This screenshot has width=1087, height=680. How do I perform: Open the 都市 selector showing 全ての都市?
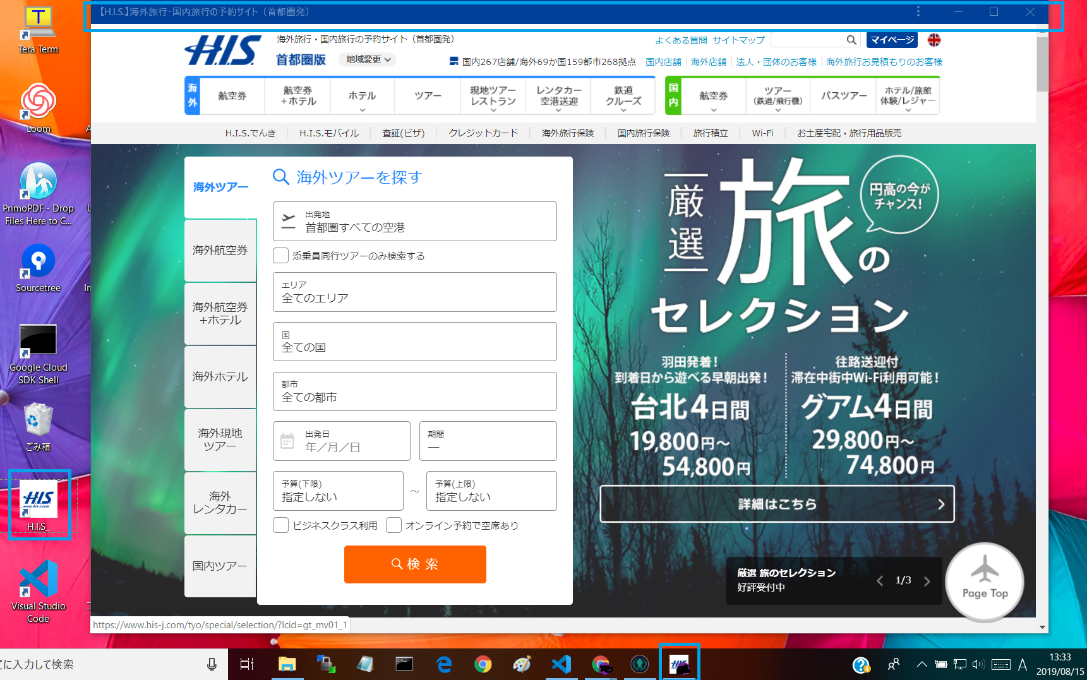click(414, 391)
